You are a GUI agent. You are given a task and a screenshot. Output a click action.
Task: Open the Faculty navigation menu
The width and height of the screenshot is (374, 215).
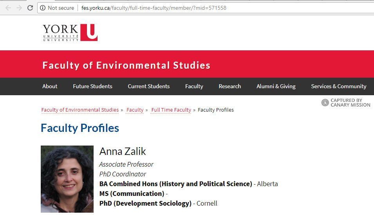click(x=194, y=86)
